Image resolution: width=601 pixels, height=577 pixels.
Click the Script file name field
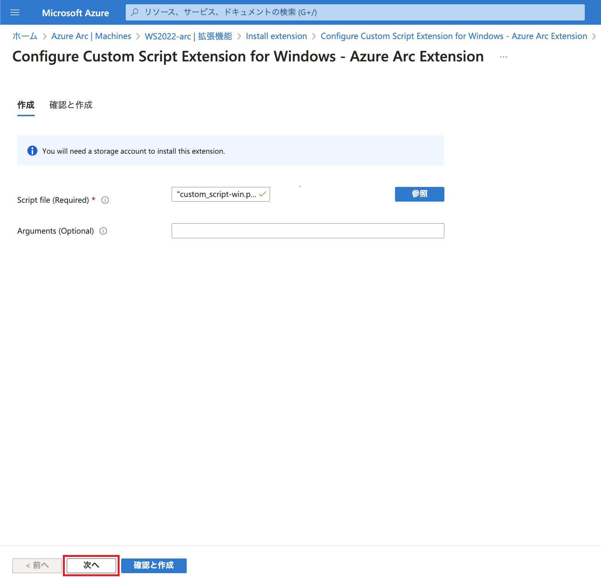(x=221, y=194)
